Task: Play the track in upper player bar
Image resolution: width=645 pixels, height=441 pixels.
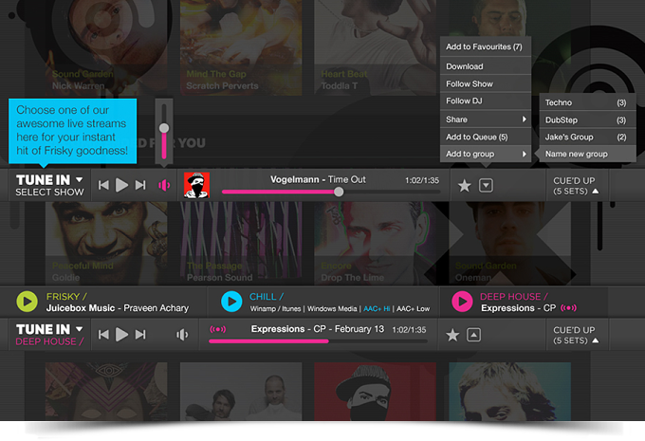Action: [x=121, y=185]
